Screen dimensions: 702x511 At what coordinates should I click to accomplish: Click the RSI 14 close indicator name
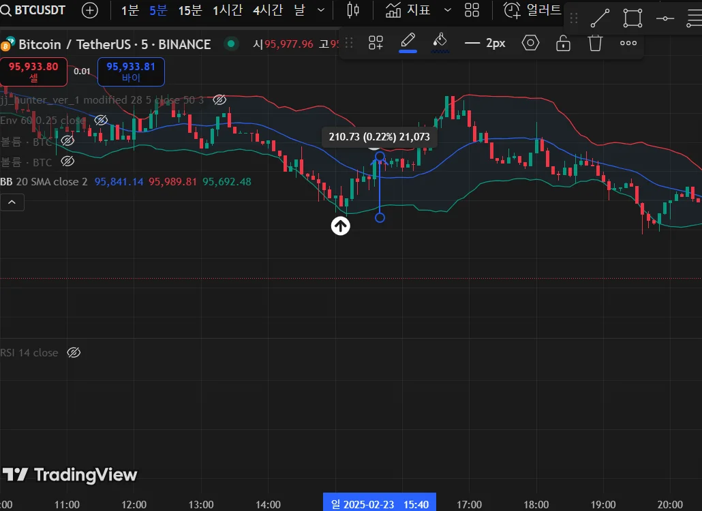pyautogui.click(x=29, y=353)
